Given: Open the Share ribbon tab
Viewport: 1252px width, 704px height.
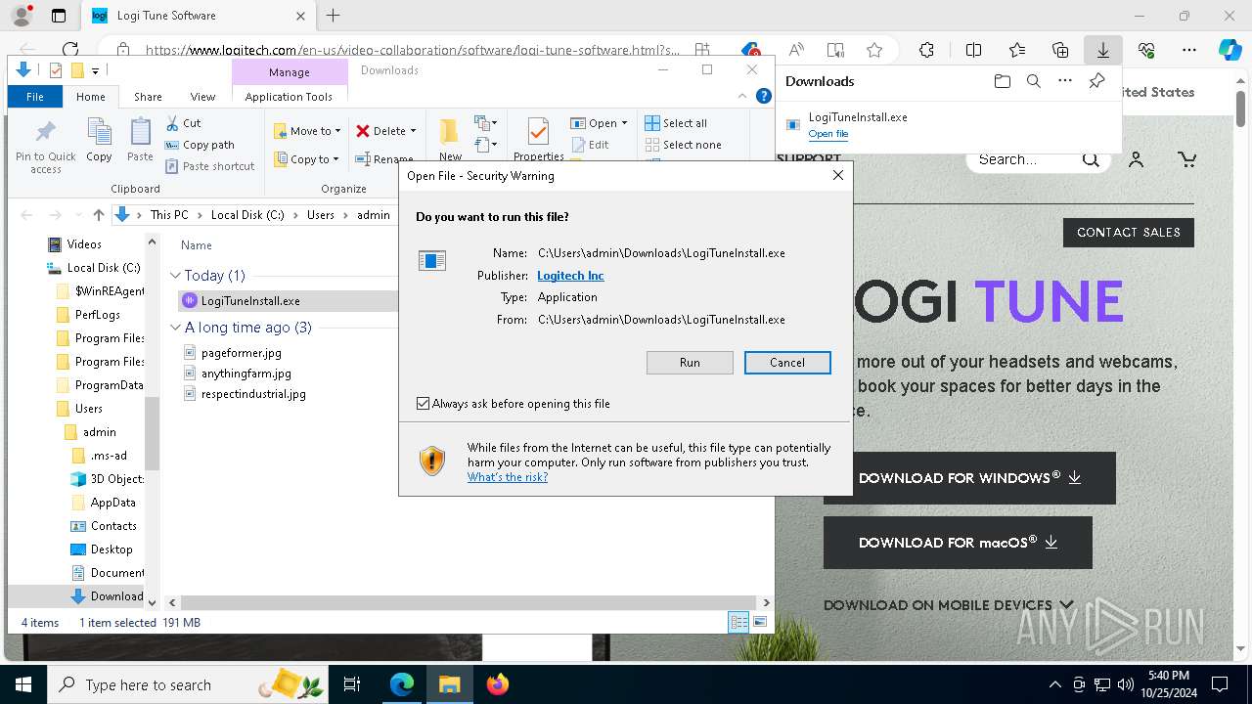Looking at the screenshot, I should tap(148, 97).
